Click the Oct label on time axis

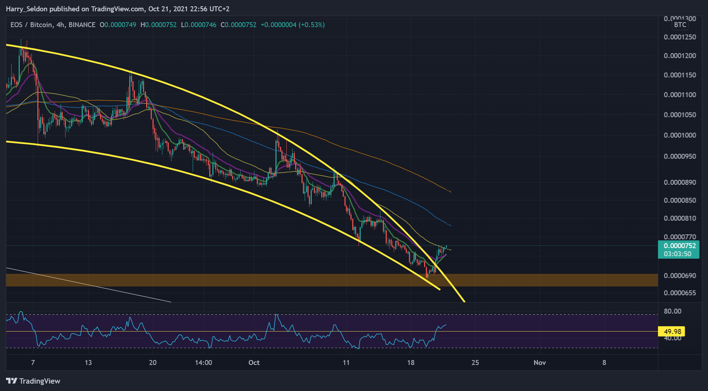(254, 362)
